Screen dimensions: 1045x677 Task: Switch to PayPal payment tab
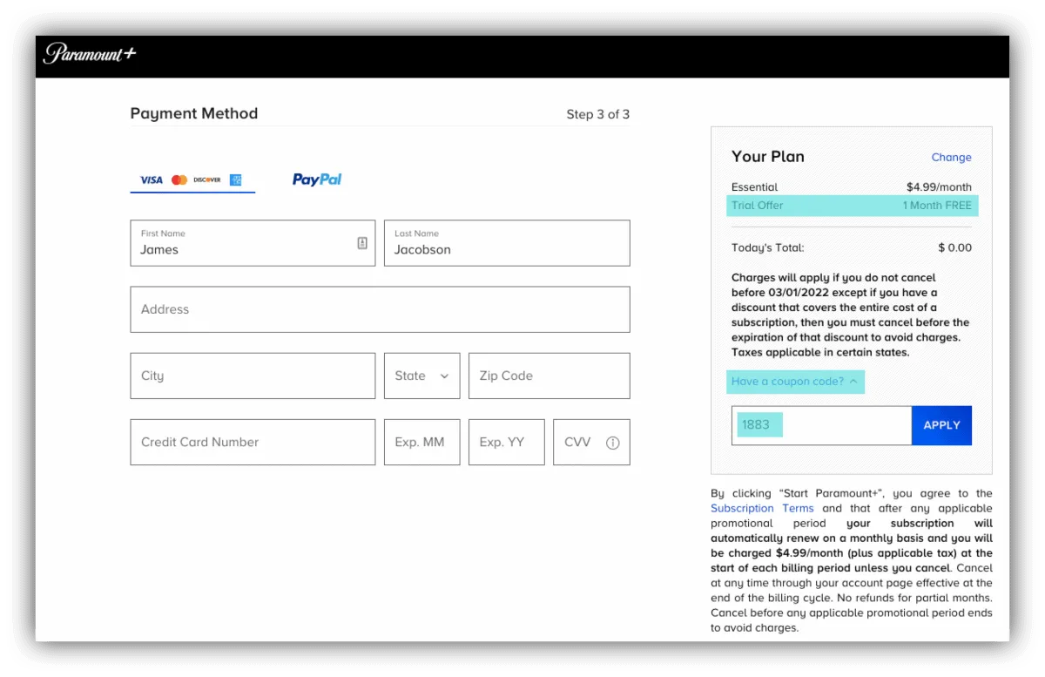point(317,179)
